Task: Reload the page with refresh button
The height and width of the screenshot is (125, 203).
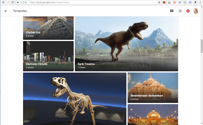Action: pyautogui.click(x=13, y=2)
